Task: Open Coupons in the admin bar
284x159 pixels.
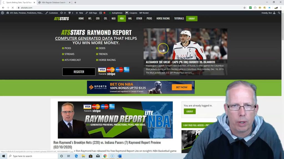Action: 131,13
